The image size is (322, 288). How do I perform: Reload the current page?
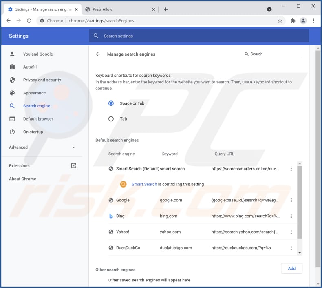[x=29, y=21]
